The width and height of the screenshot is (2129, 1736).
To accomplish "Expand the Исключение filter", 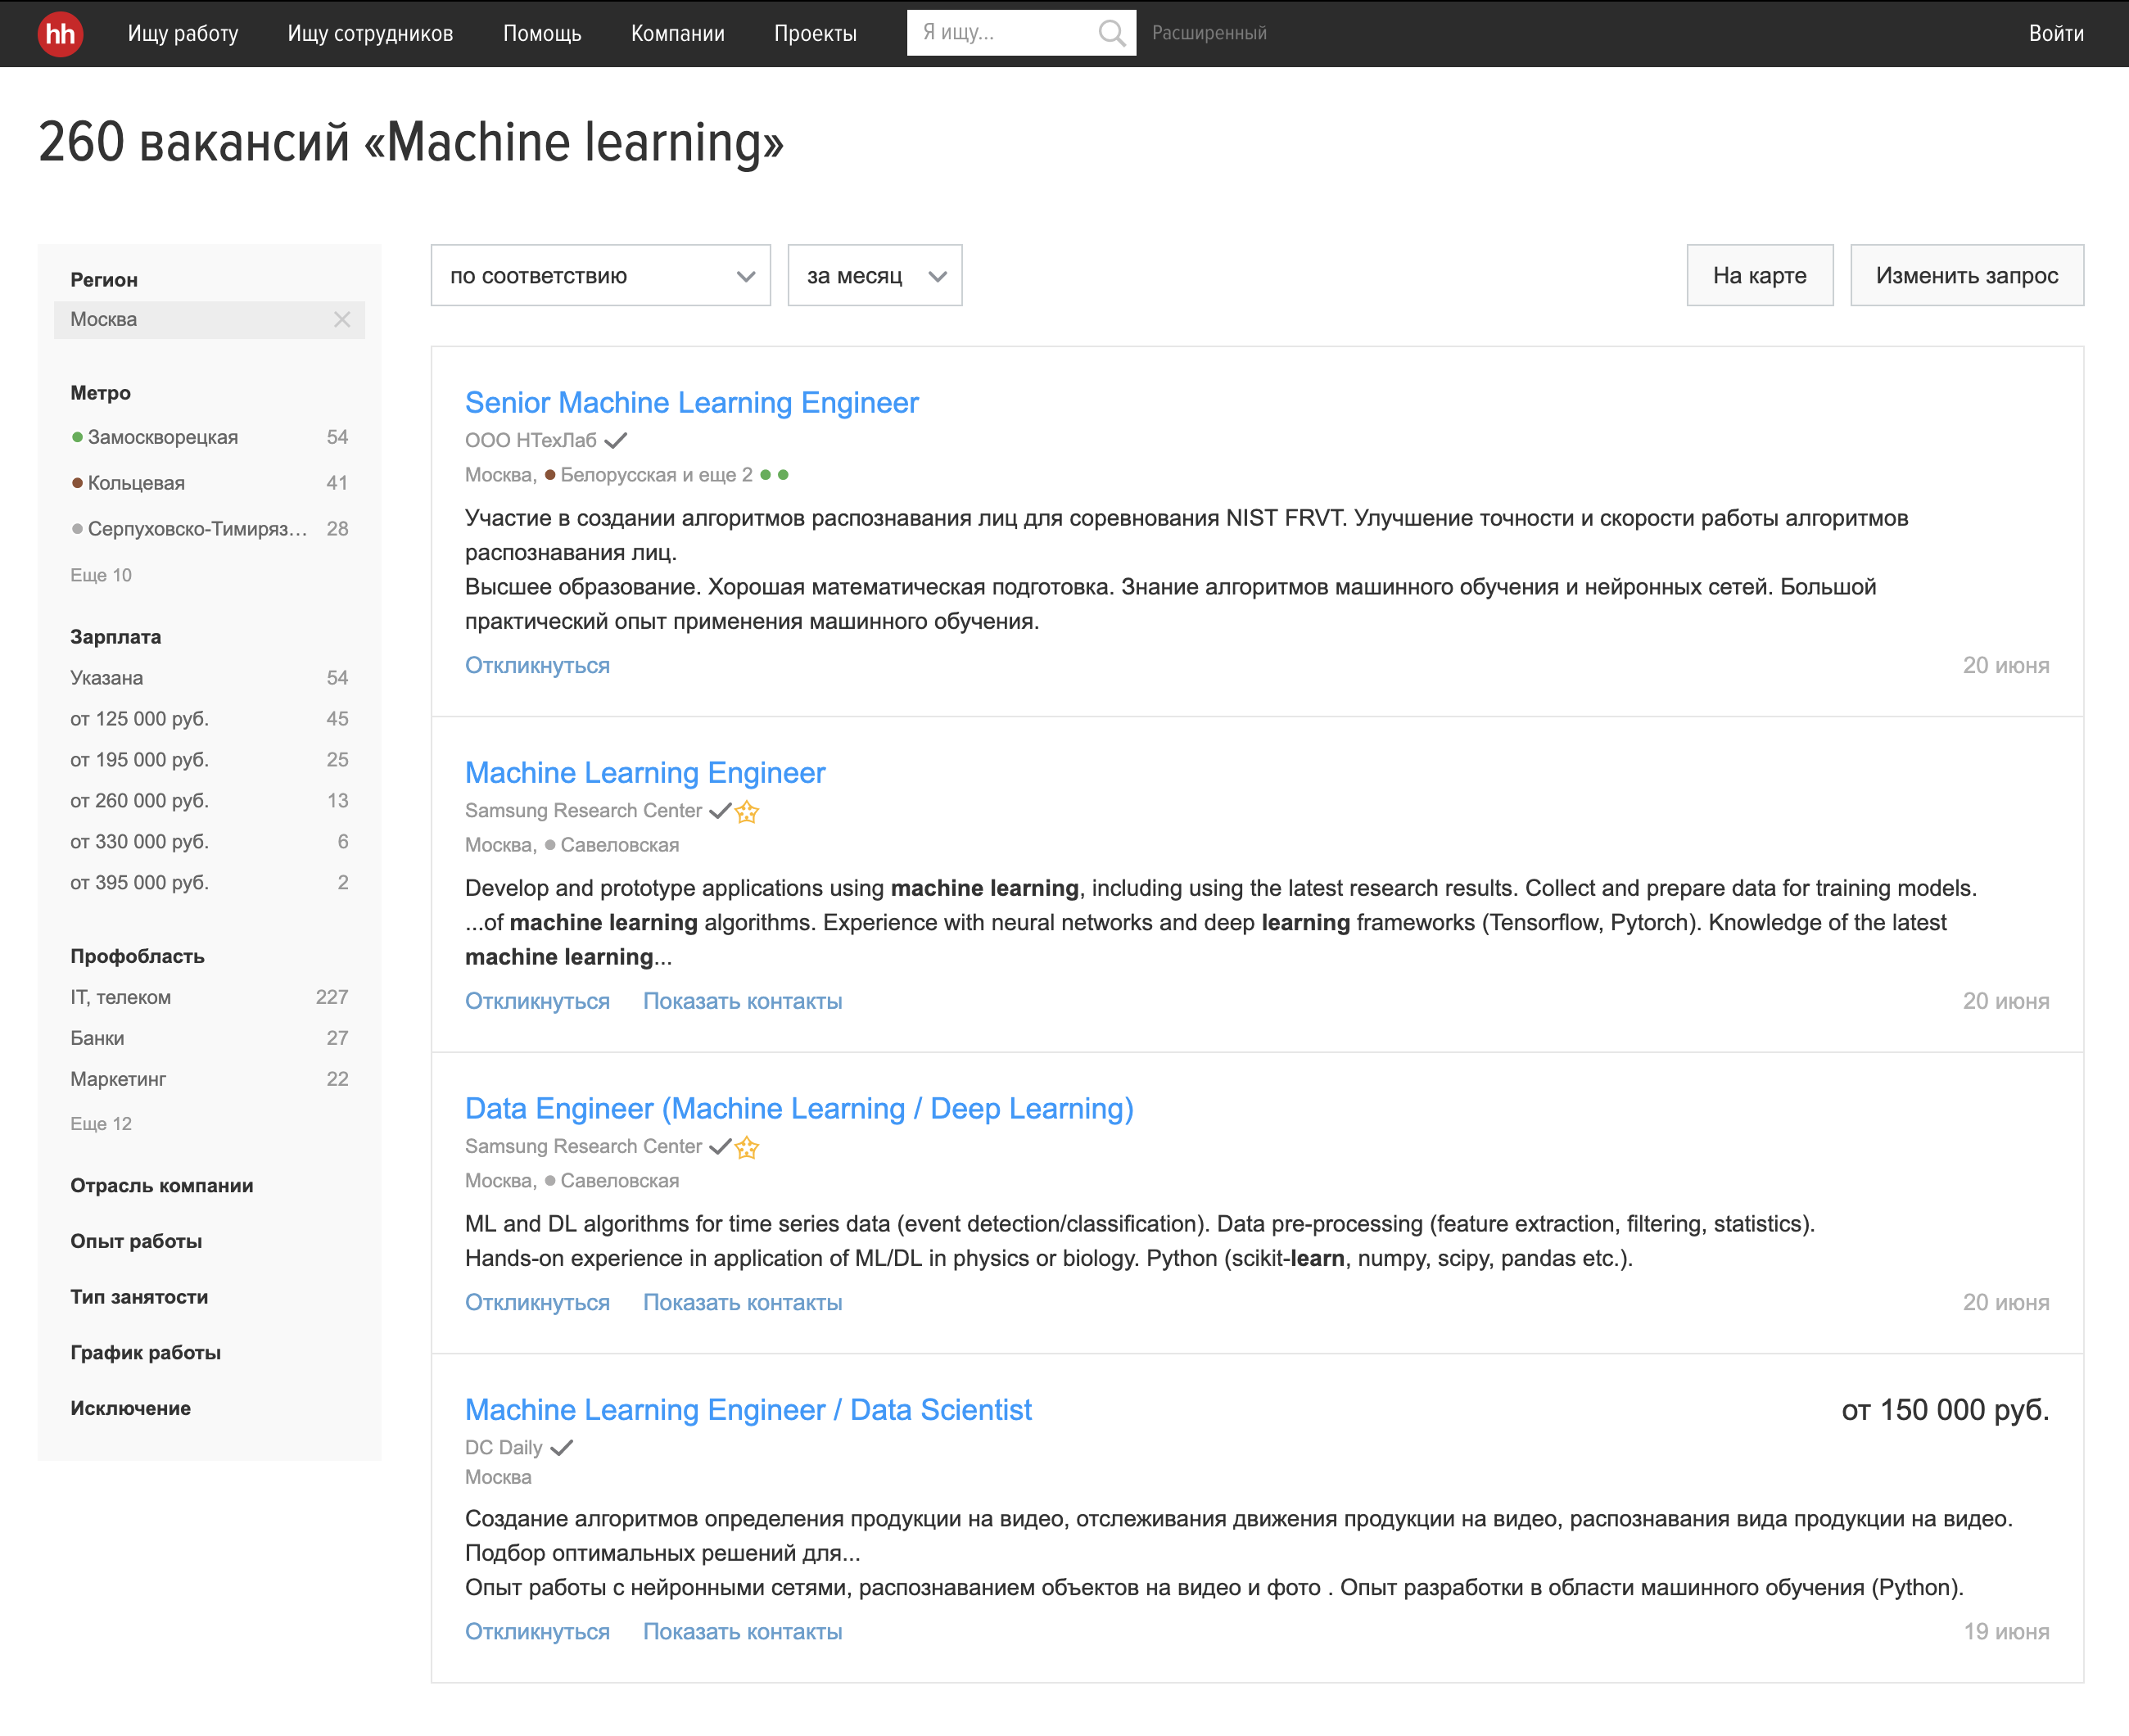I will (130, 1408).
